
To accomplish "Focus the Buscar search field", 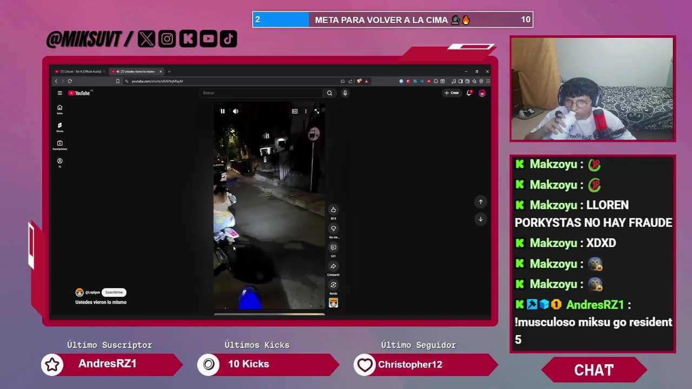I will [x=261, y=93].
